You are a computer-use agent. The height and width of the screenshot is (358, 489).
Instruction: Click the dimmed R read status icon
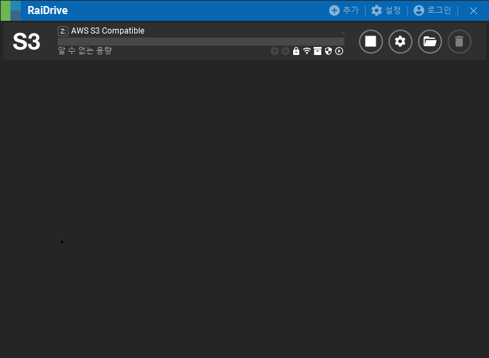274,51
